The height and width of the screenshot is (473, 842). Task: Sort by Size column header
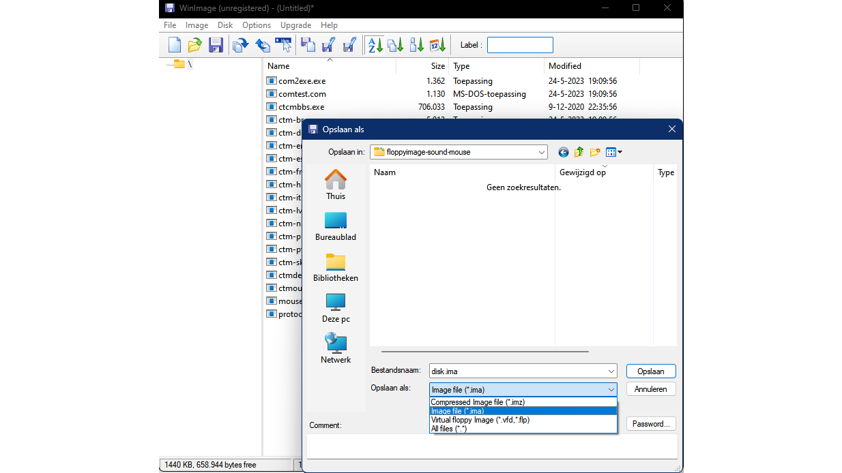click(x=422, y=66)
